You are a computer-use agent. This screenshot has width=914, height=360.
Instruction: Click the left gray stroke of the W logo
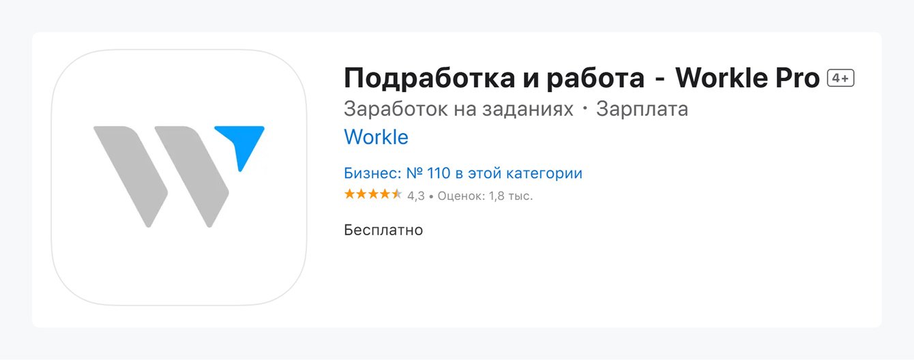click(x=131, y=174)
